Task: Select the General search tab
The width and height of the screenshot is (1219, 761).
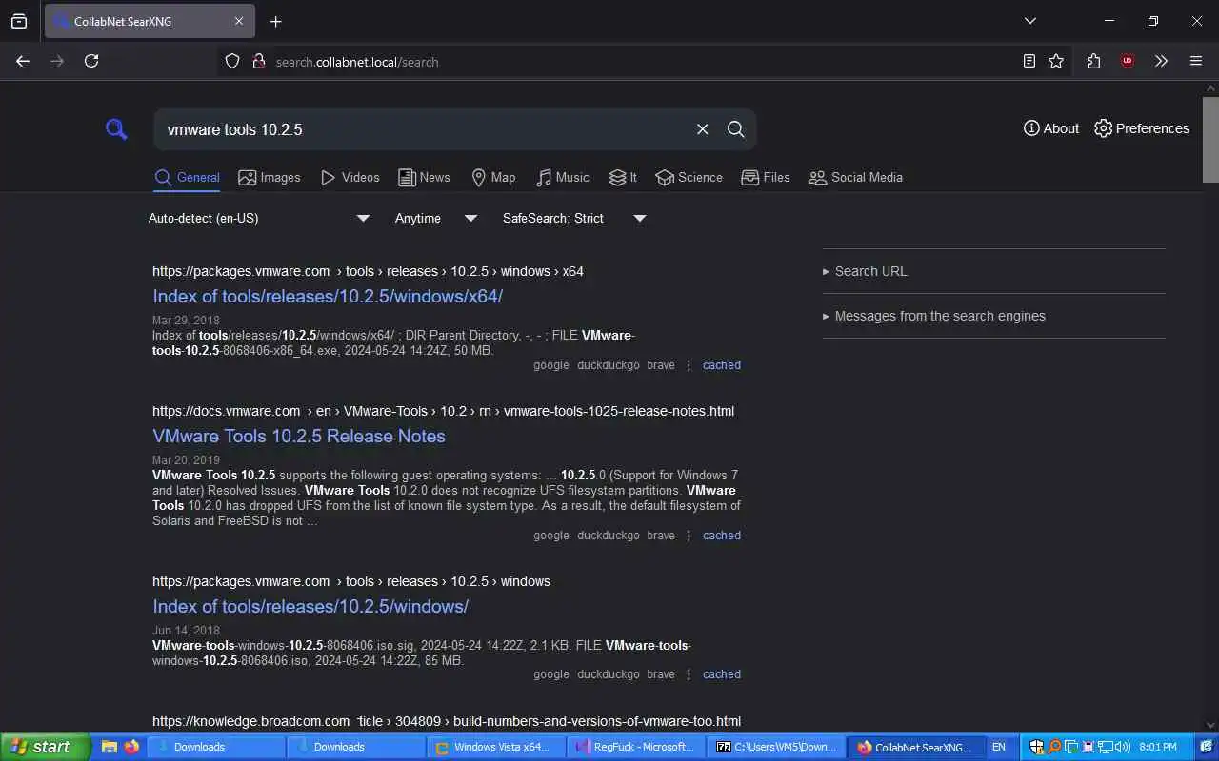Action: coord(188,178)
